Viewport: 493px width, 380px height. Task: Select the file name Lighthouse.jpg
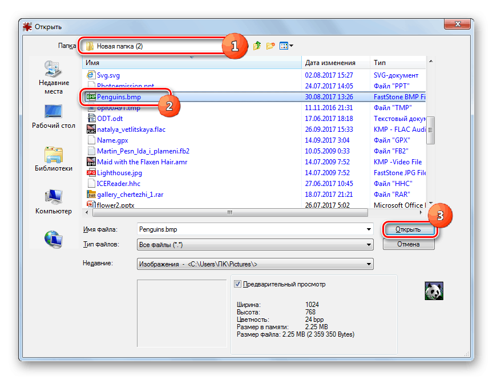pyautogui.click(x=119, y=172)
